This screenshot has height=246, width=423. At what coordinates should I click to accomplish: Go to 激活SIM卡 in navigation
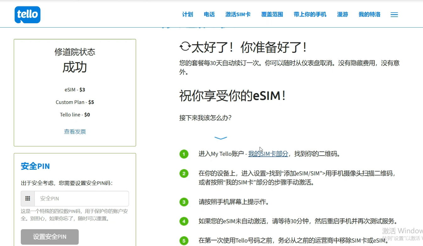(x=238, y=14)
